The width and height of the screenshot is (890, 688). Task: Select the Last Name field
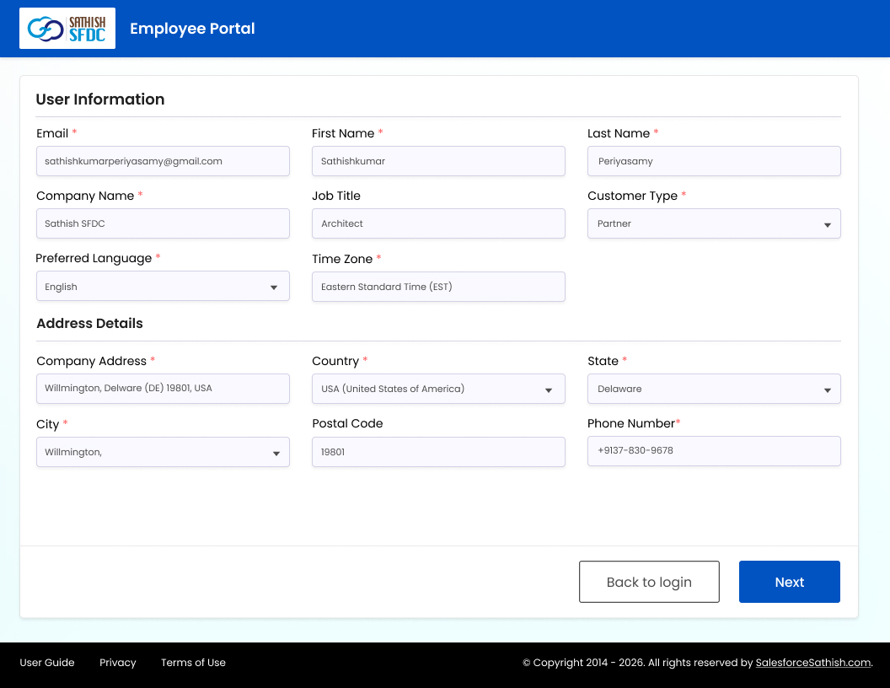(x=714, y=161)
